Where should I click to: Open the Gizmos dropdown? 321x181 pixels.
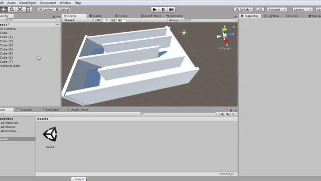pyautogui.click(x=175, y=20)
